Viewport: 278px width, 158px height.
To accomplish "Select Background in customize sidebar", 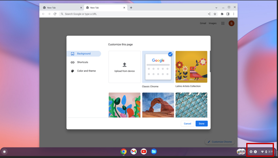I will 84,54.
